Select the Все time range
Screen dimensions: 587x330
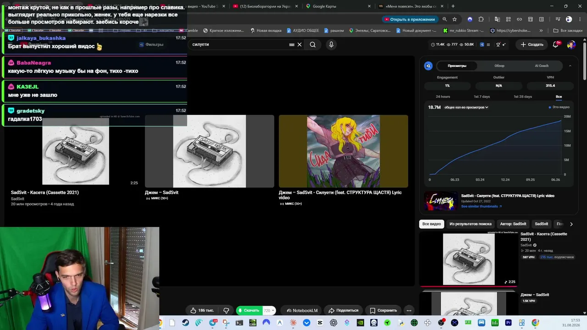pyautogui.click(x=559, y=97)
